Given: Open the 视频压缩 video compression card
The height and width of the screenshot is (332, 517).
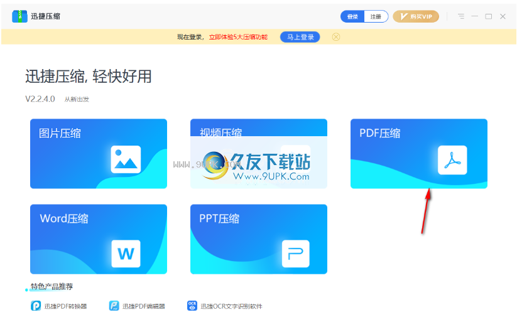Looking at the screenshot, I should 259,154.
